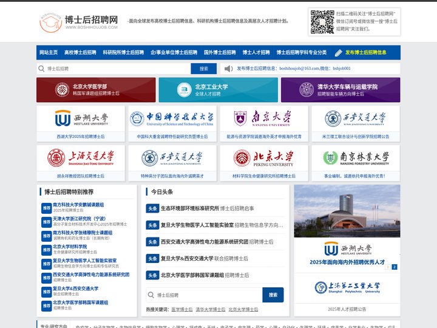
Task: Open 西安交通大学 card above 米兰理工 link
Action: 356,118
